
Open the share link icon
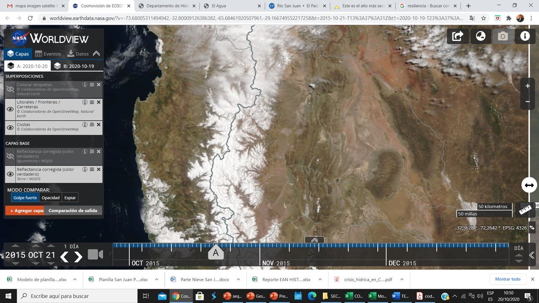[458, 36]
